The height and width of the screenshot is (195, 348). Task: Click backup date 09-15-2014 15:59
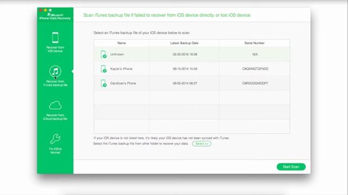185,69
